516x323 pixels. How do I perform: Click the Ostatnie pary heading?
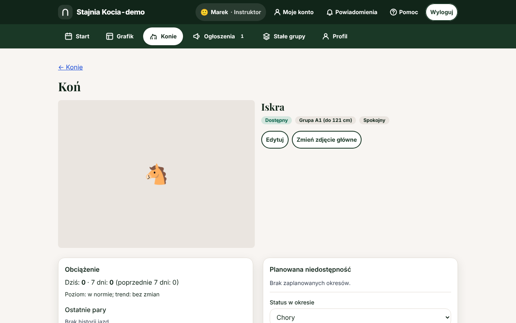(85, 310)
